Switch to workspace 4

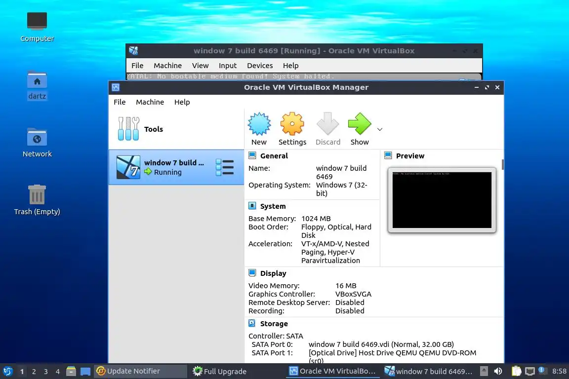57,372
